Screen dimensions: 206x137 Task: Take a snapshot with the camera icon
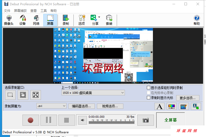(146, 120)
